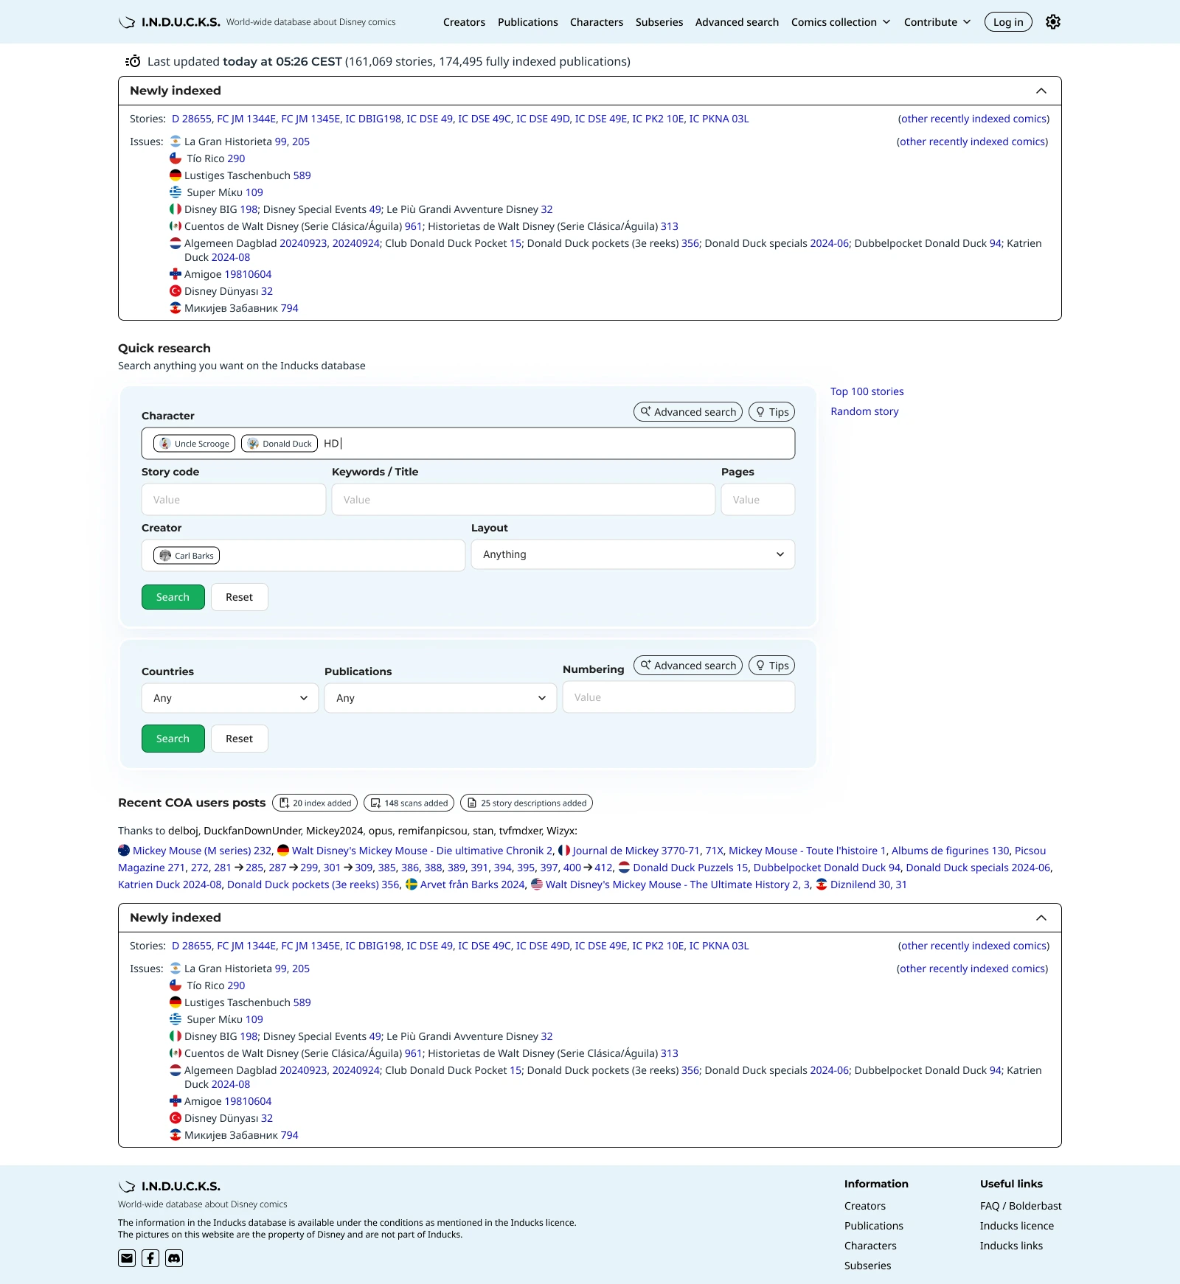Open the Discord icon in footer

click(174, 1258)
